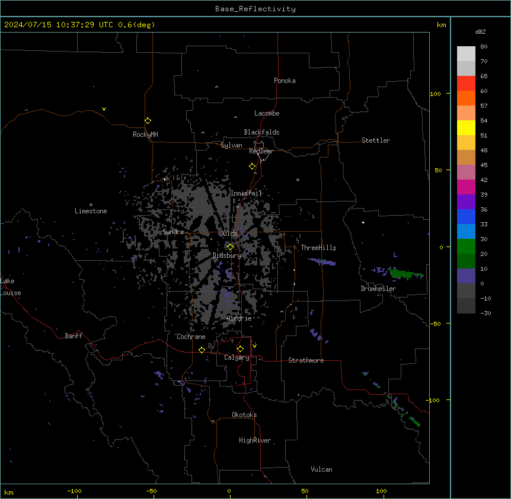
Task: Click the 100 tick on the right axis
Action: click(435, 94)
